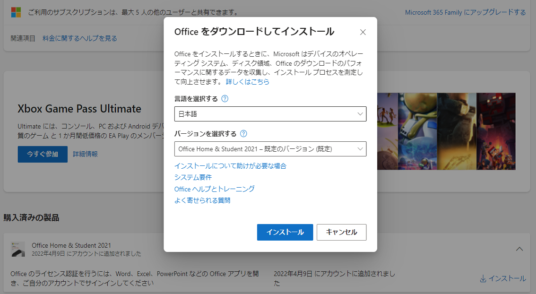536x294 pixels.
Task: Expand the 日本語 language dropdown
Action: [x=270, y=114]
